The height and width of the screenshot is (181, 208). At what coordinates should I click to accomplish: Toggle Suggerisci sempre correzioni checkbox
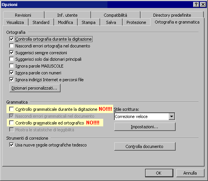pos(11,53)
